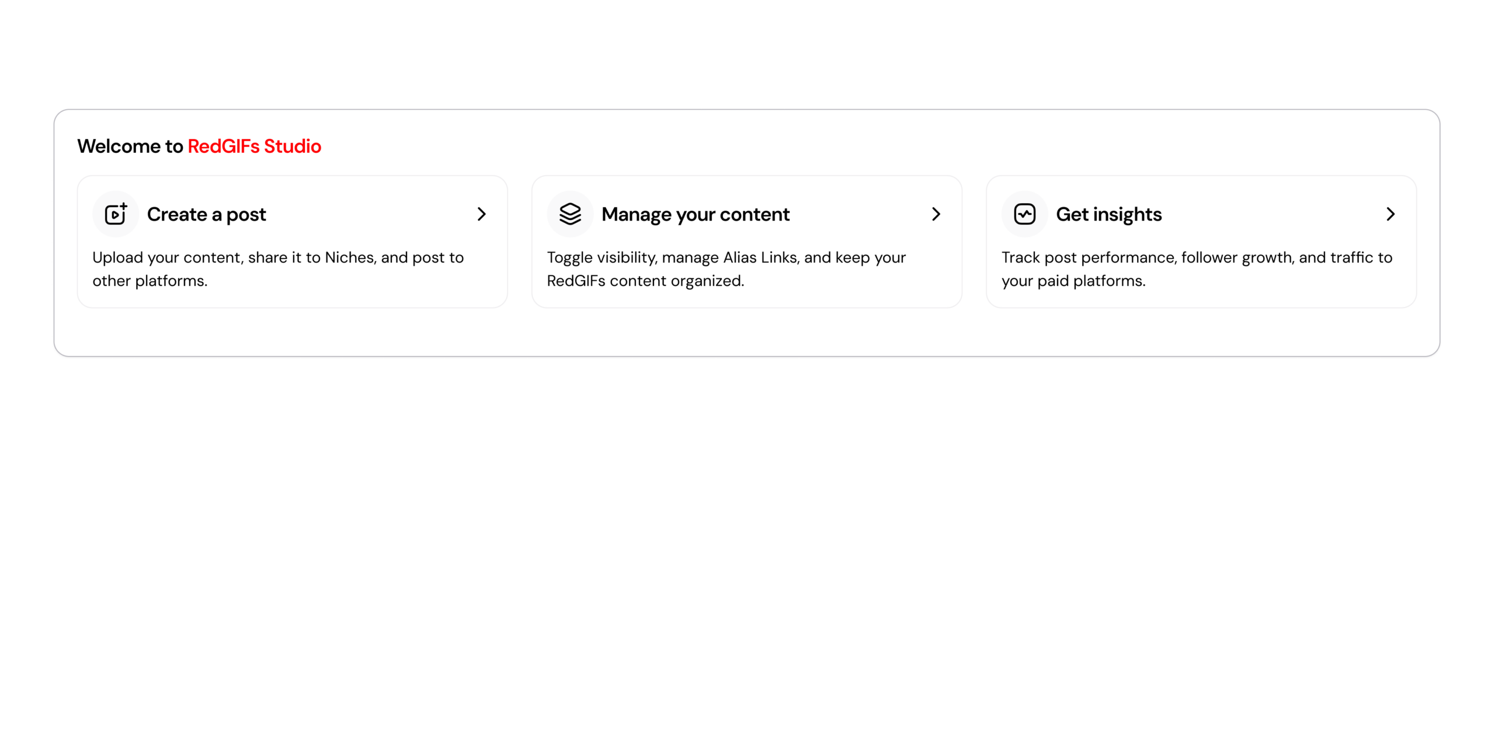Click the red "RedGIFs Studio" text
This screenshot has height=747, width=1495.
click(x=254, y=146)
